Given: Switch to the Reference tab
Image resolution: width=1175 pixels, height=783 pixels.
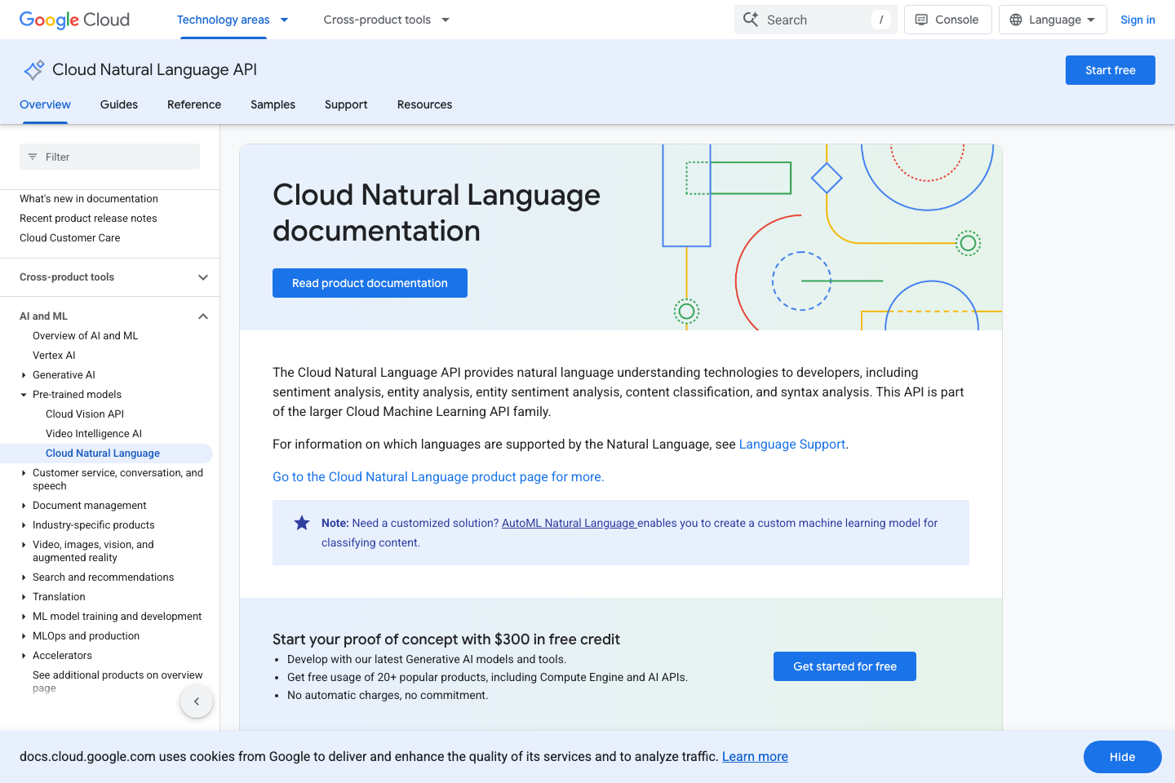Looking at the screenshot, I should tap(193, 104).
